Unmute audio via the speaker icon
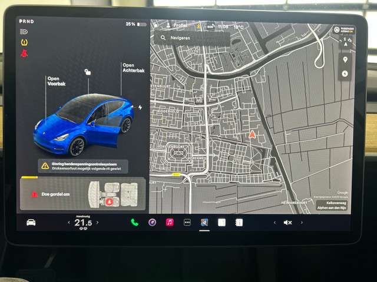This screenshot has width=377, height=282. [x=287, y=223]
